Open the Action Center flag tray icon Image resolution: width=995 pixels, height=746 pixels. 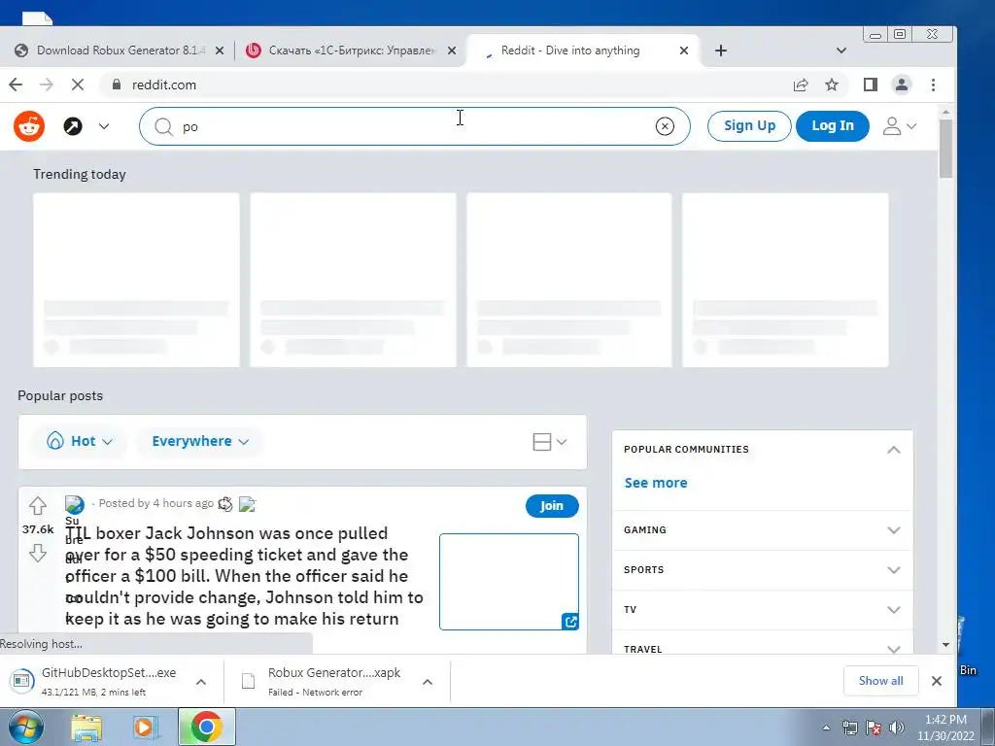tap(874, 728)
